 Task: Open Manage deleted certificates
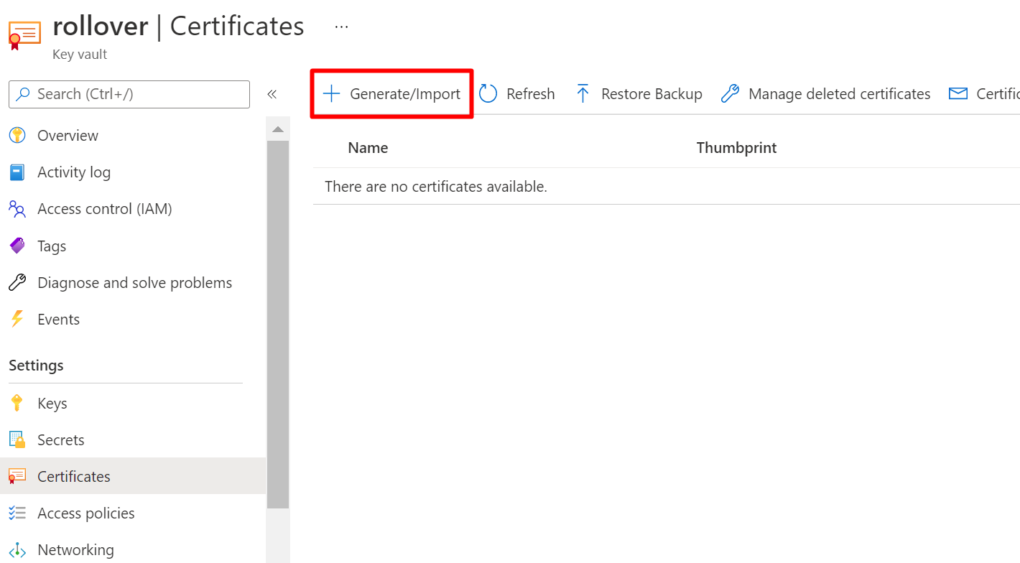pyautogui.click(x=825, y=93)
